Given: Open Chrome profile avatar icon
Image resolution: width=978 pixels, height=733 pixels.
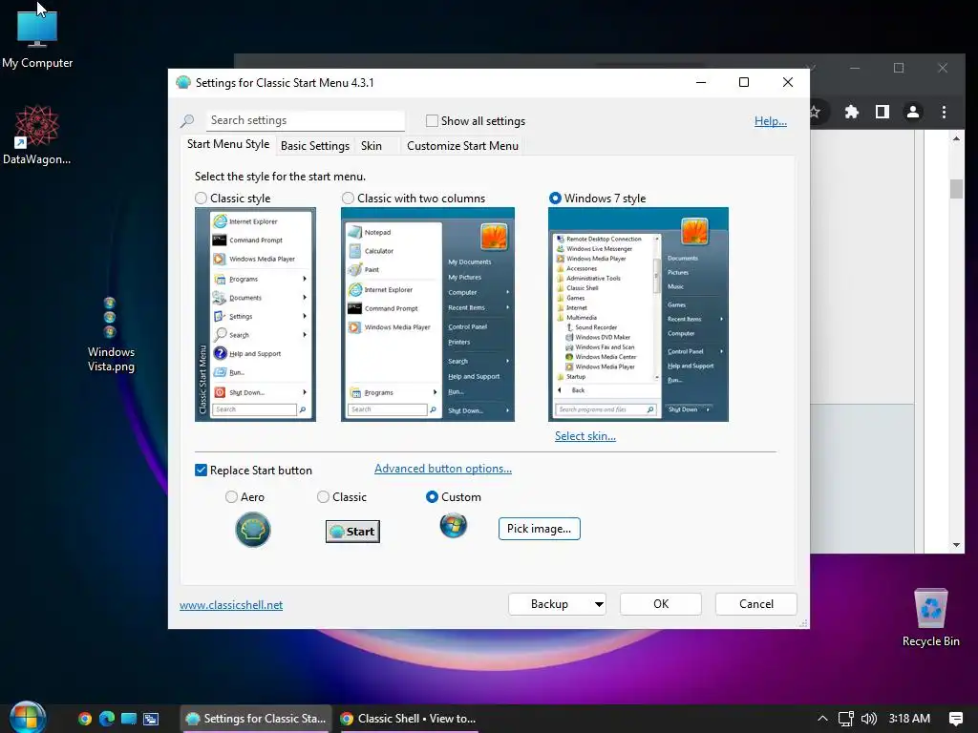Looking at the screenshot, I should 912,112.
